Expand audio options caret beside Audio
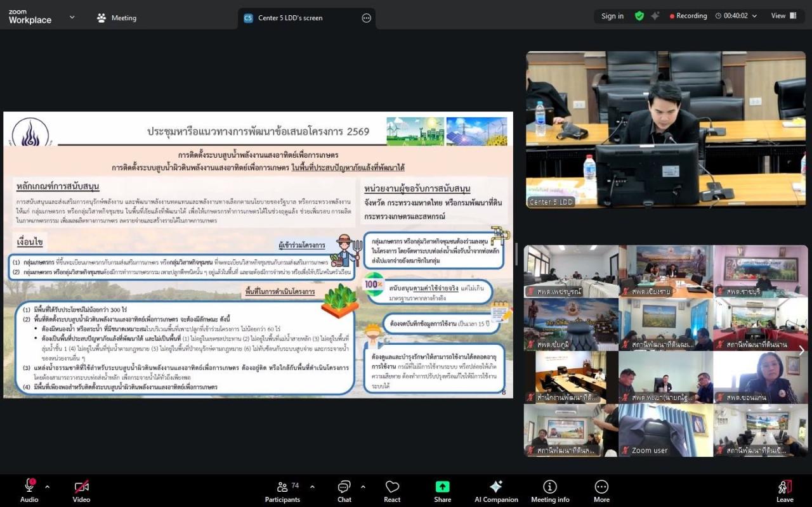This screenshot has height=507, width=812. point(47,487)
